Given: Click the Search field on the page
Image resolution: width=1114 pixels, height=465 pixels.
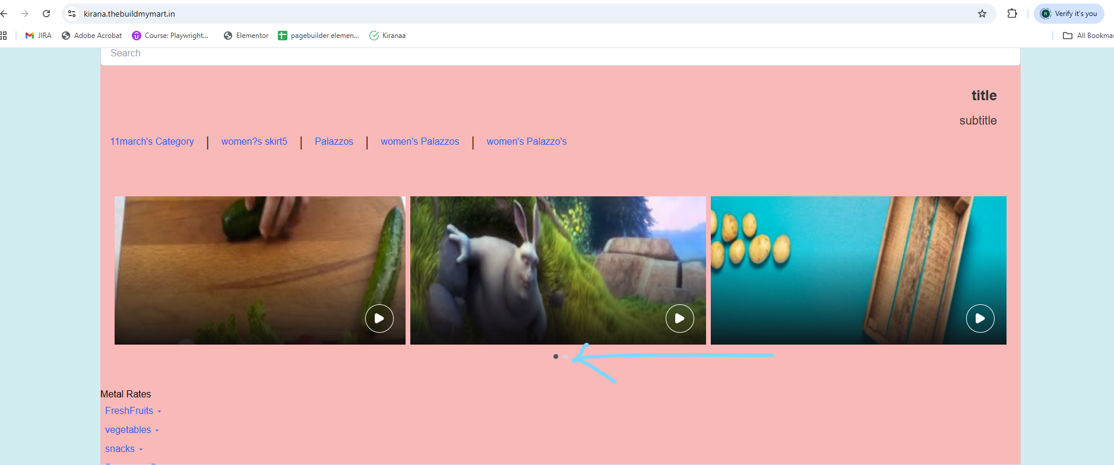Looking at the screenshot, I should 561,55.
